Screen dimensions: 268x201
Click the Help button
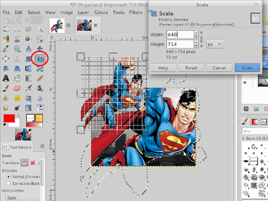[163, 68]
